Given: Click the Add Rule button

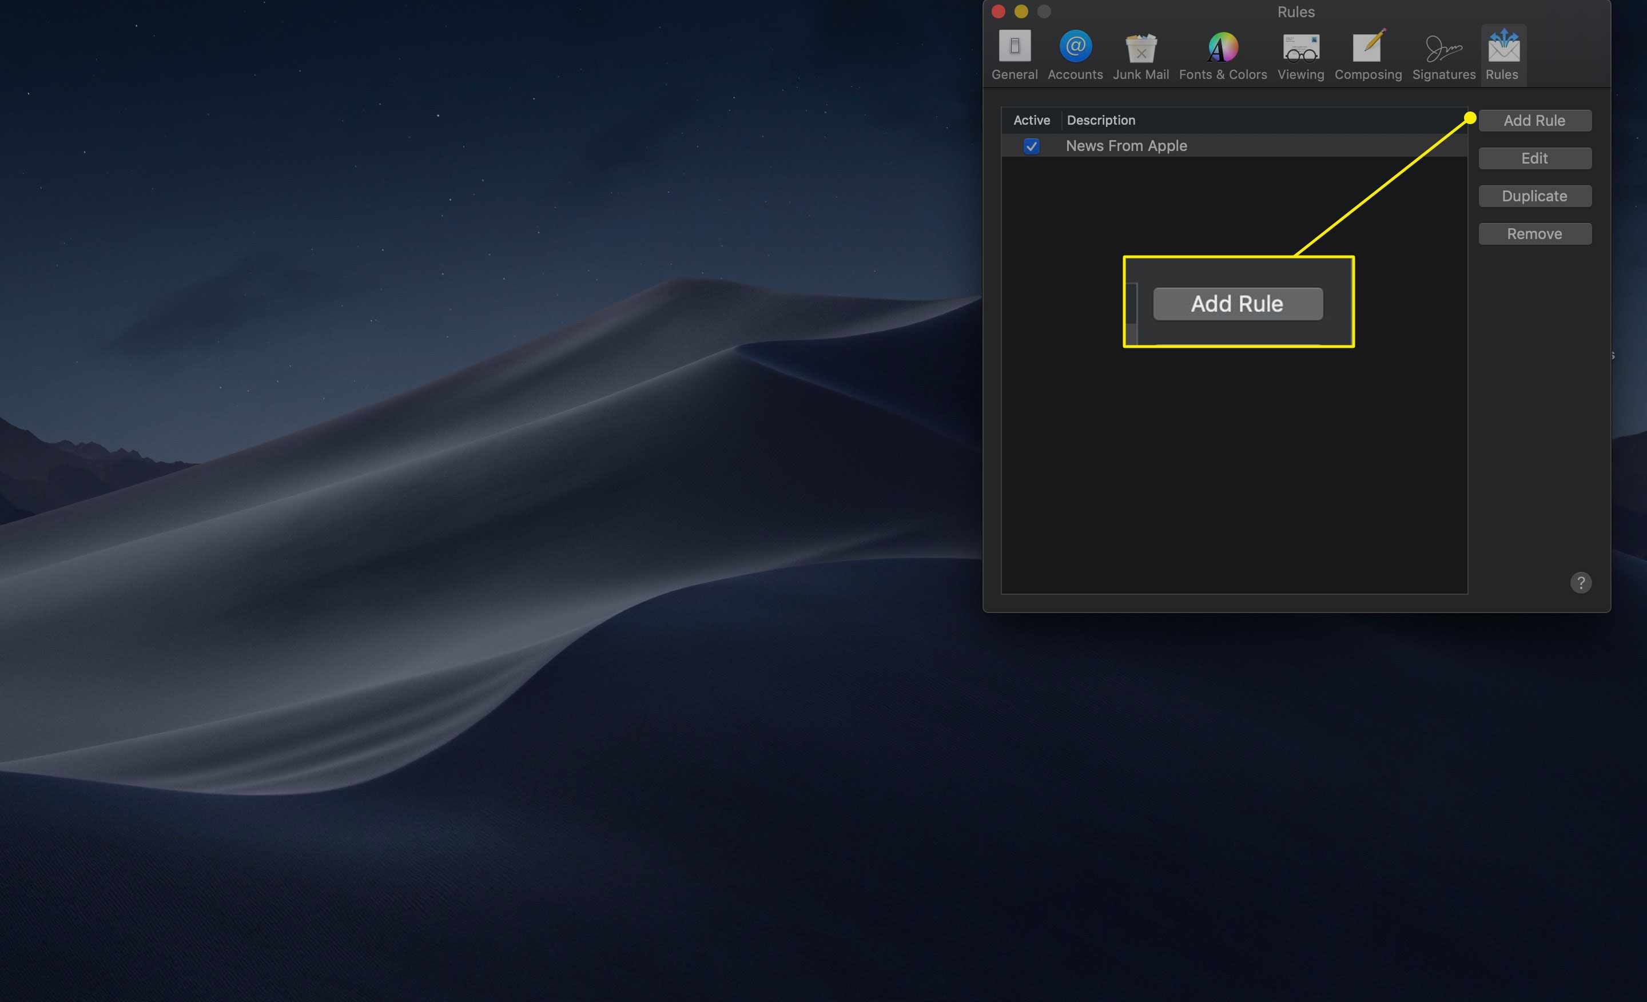Looking at the screenshot, I should click(1535, 120).
